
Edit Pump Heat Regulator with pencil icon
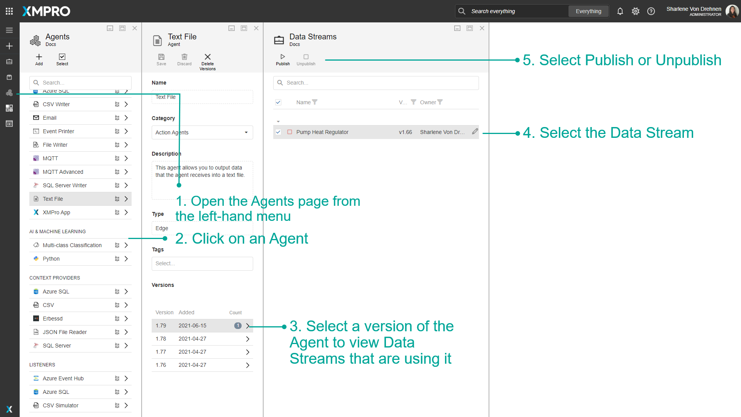point(475,132)
